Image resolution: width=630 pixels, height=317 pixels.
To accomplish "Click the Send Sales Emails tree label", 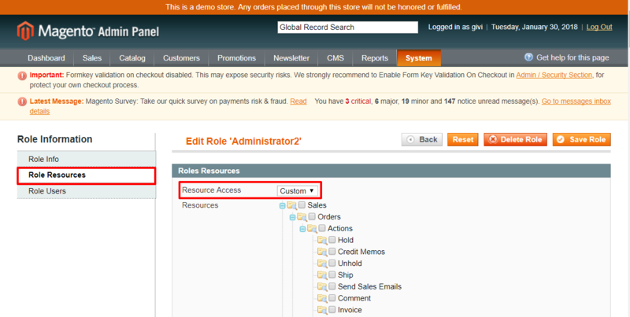I will [369, 287].
